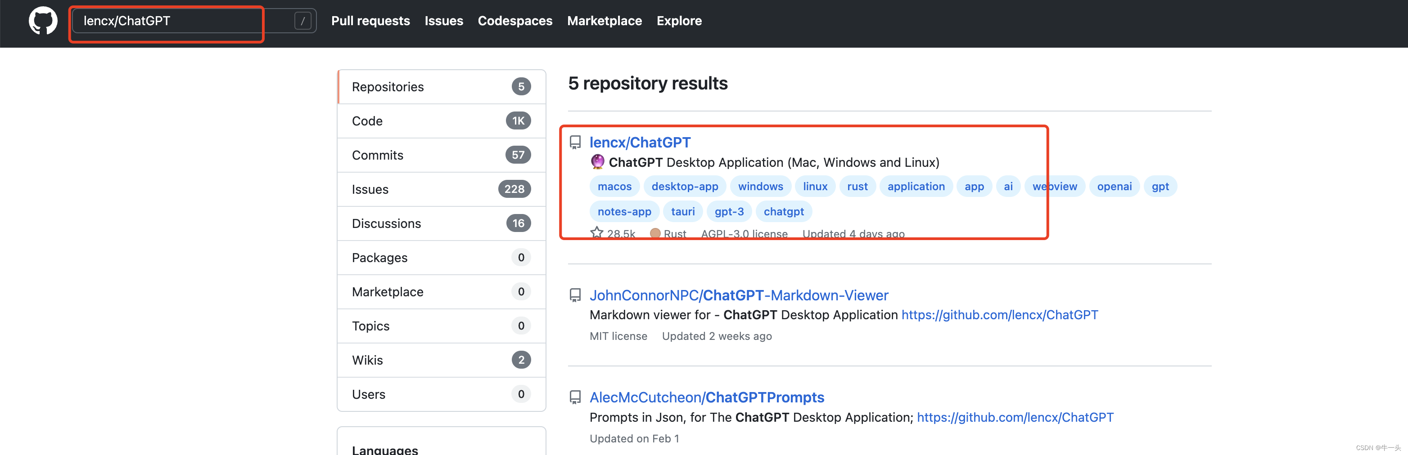This screenshot has width=1408, height=455.
Task: Open the desktop-app topic tag
Action: [x=685, y=186]
